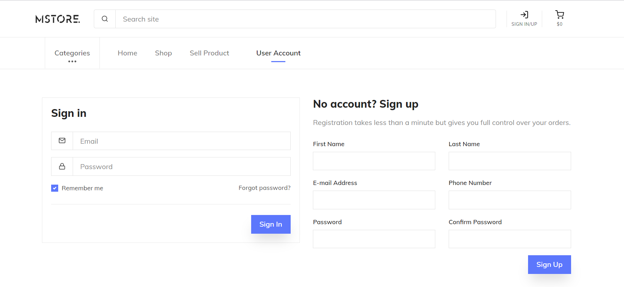
Task: Click the Phone Number input field
Action: [x=510, y=200]
